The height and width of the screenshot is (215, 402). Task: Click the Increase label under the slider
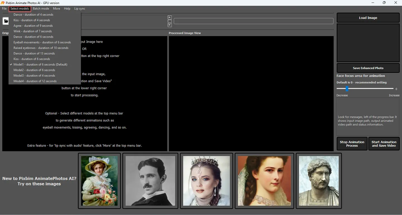[394, 95]
